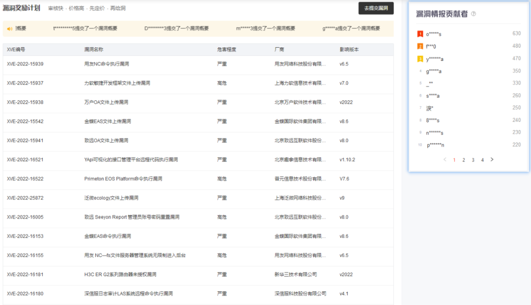The image size is (531, 305).
Task: Click vendor 新华三技术有限公司
Action: [x=295, y=275]
